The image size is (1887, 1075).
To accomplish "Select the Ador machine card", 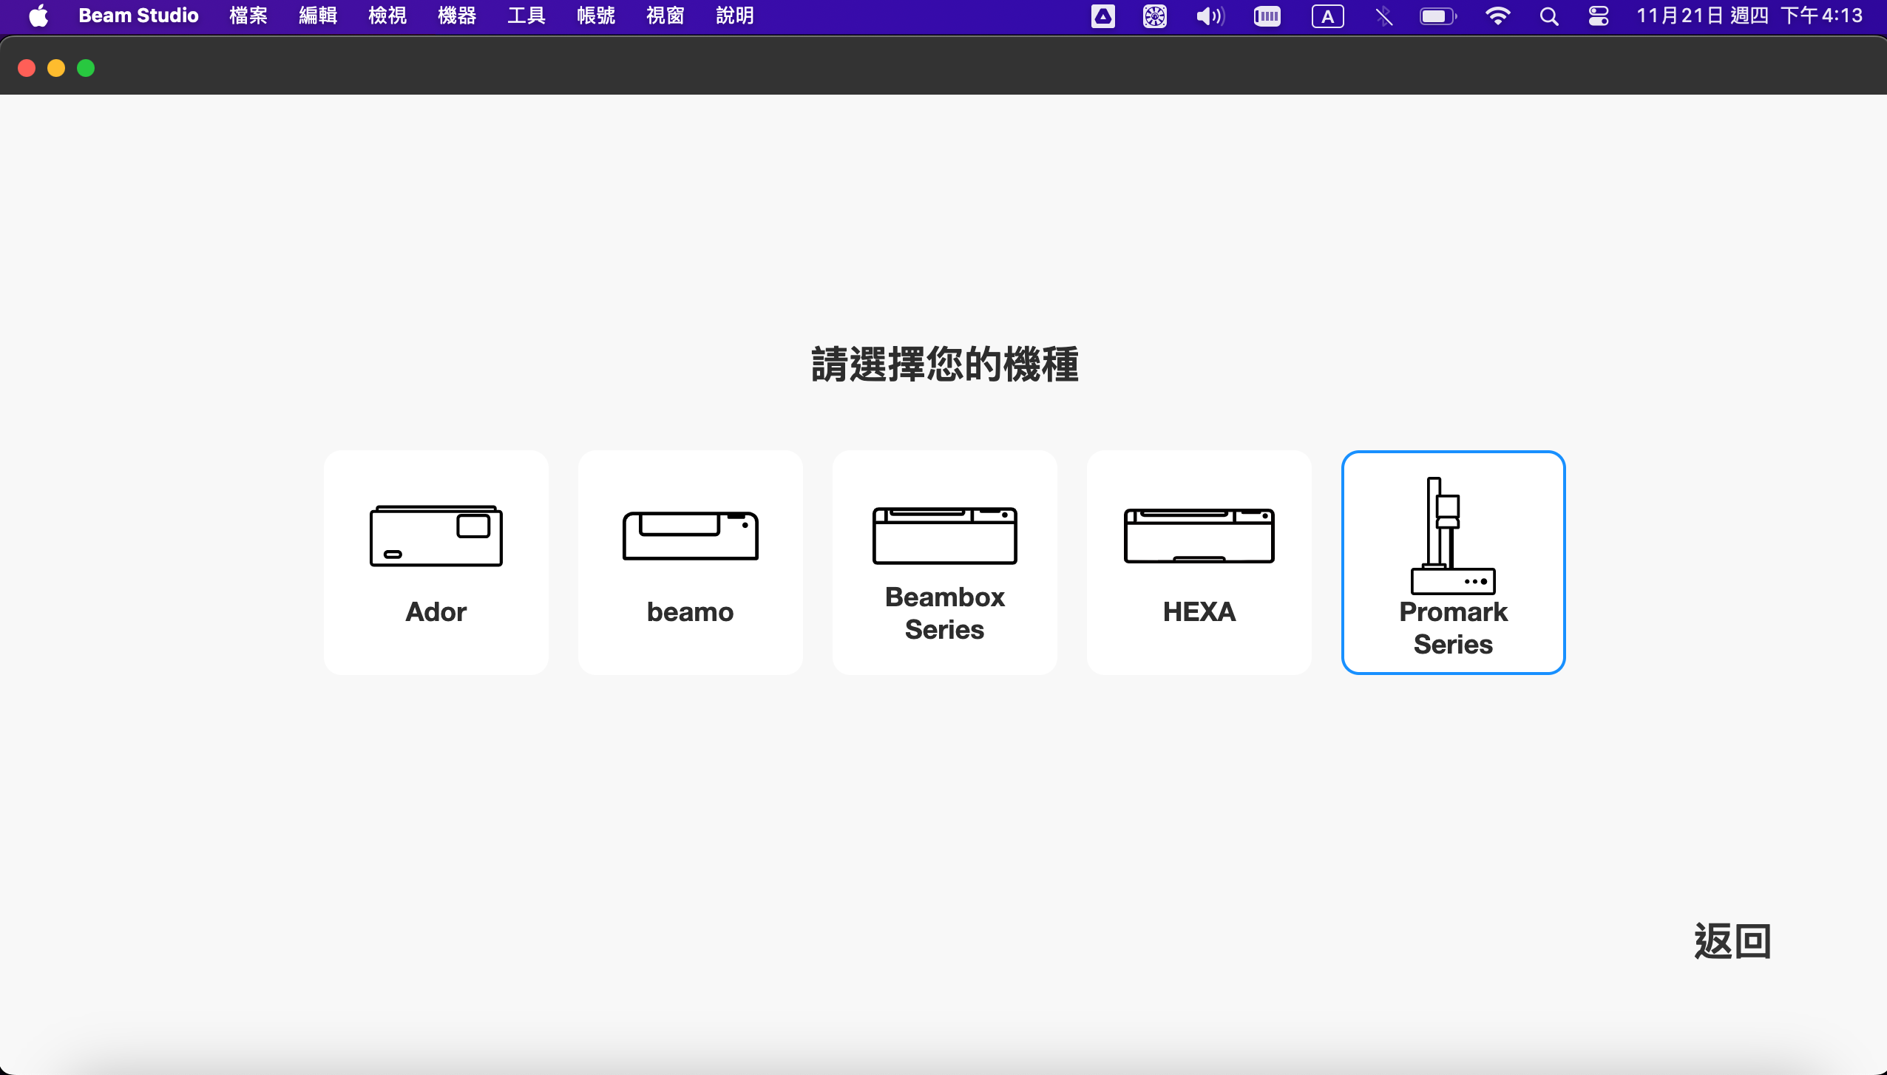I will coord(436,563).
